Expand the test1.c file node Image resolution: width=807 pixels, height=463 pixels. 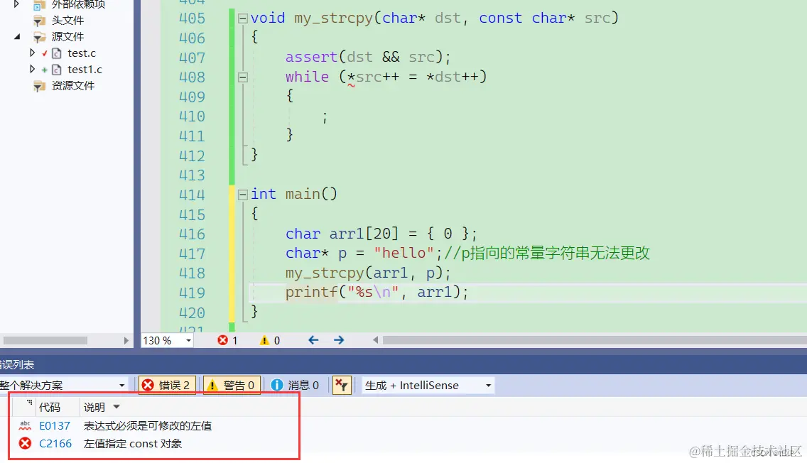point(32,69)
